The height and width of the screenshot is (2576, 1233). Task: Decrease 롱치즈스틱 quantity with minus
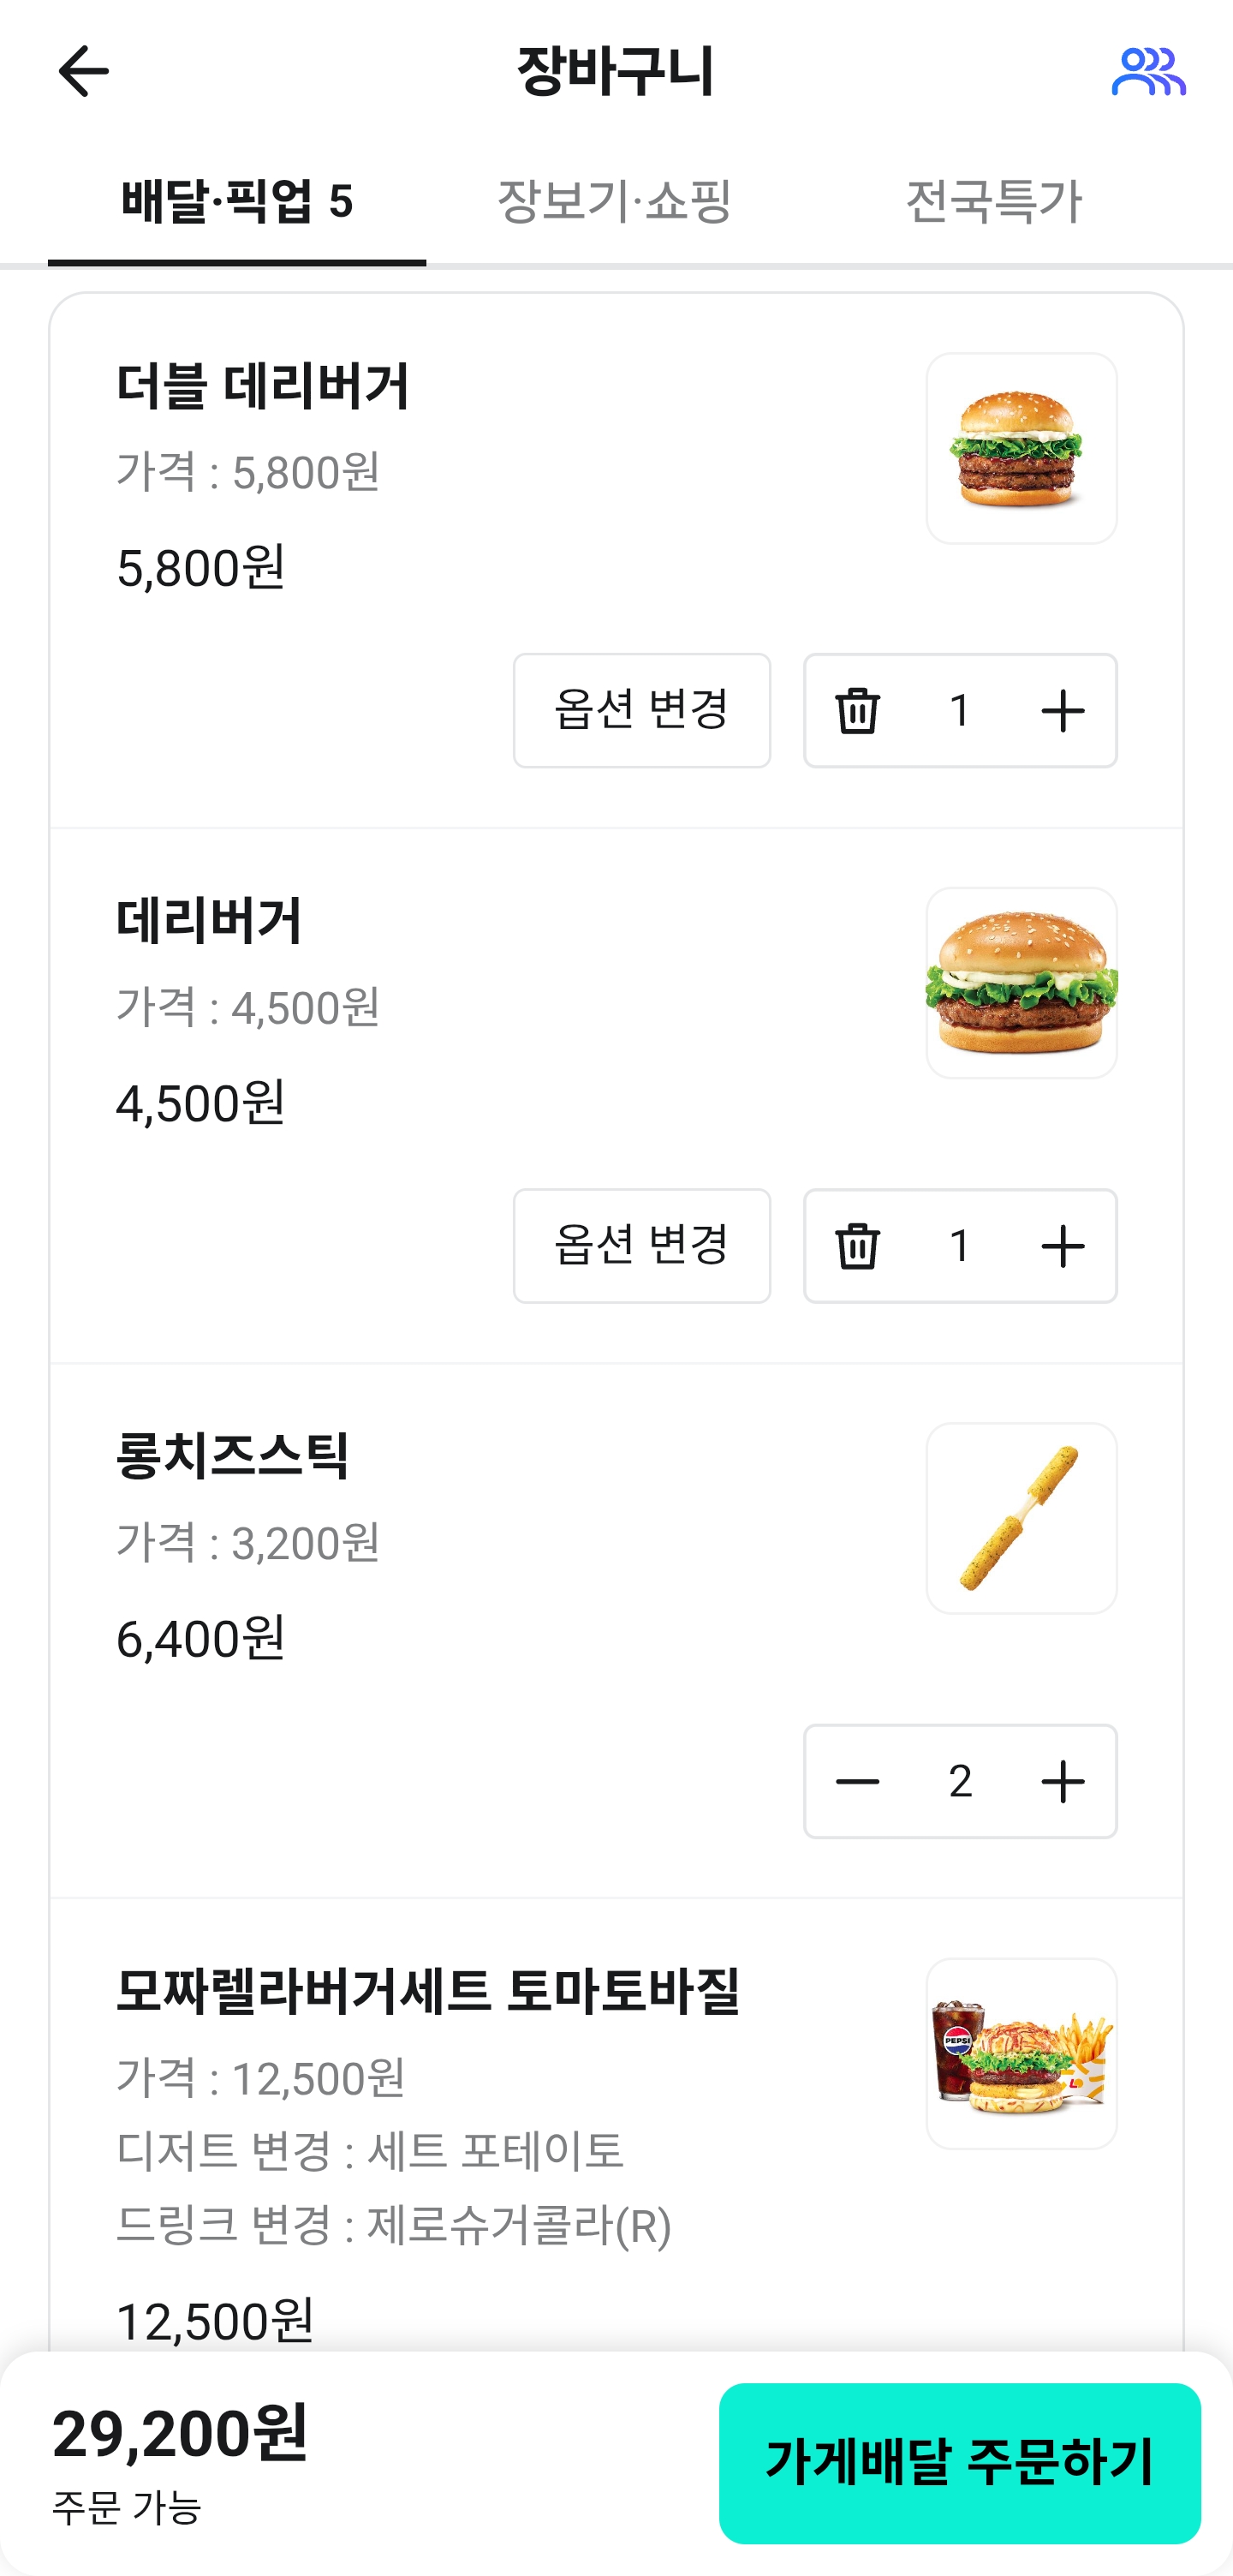(857, 1781)
